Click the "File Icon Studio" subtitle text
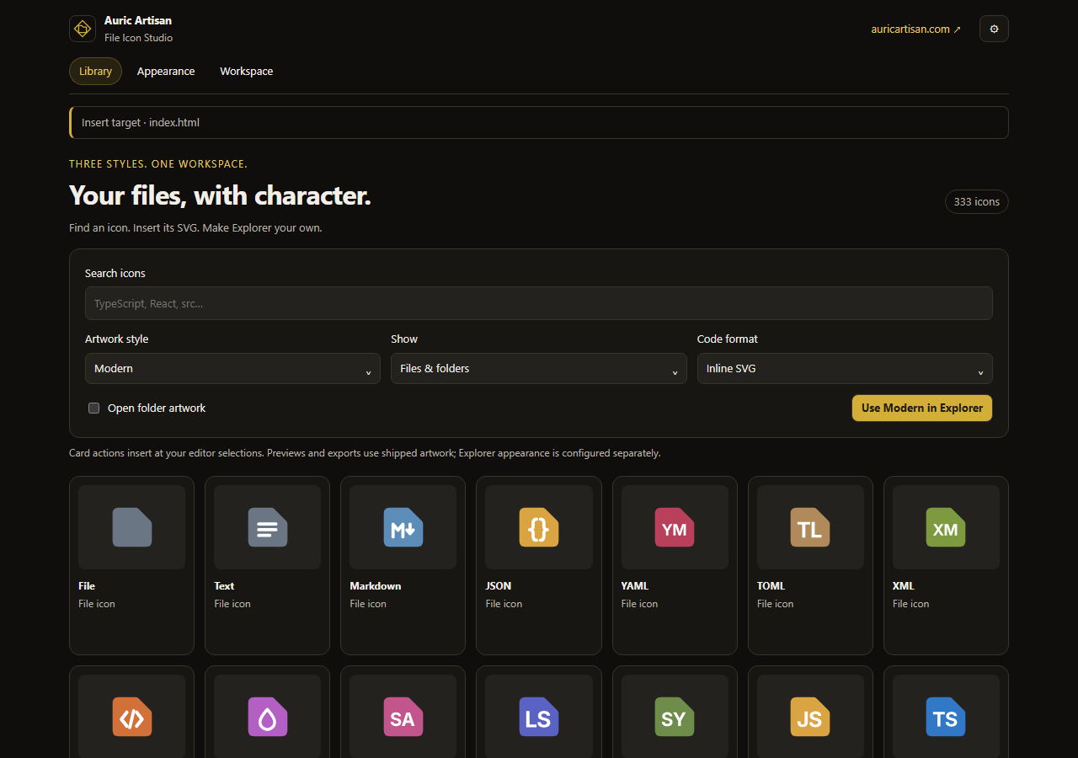The height and width of the screenshot is (758, 1078). [139, 38]
